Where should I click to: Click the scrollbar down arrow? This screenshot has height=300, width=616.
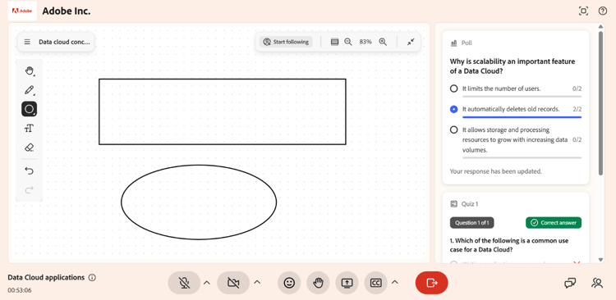tap(600, 260)
